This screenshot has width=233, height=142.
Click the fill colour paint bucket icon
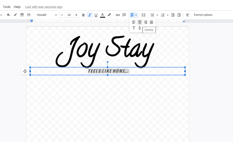(9, 15)
